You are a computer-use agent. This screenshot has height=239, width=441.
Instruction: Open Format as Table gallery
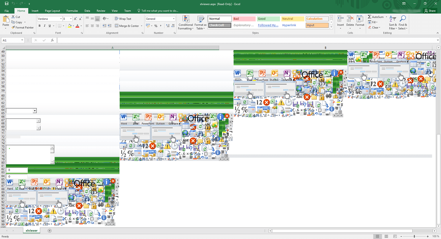coord(200,23)
